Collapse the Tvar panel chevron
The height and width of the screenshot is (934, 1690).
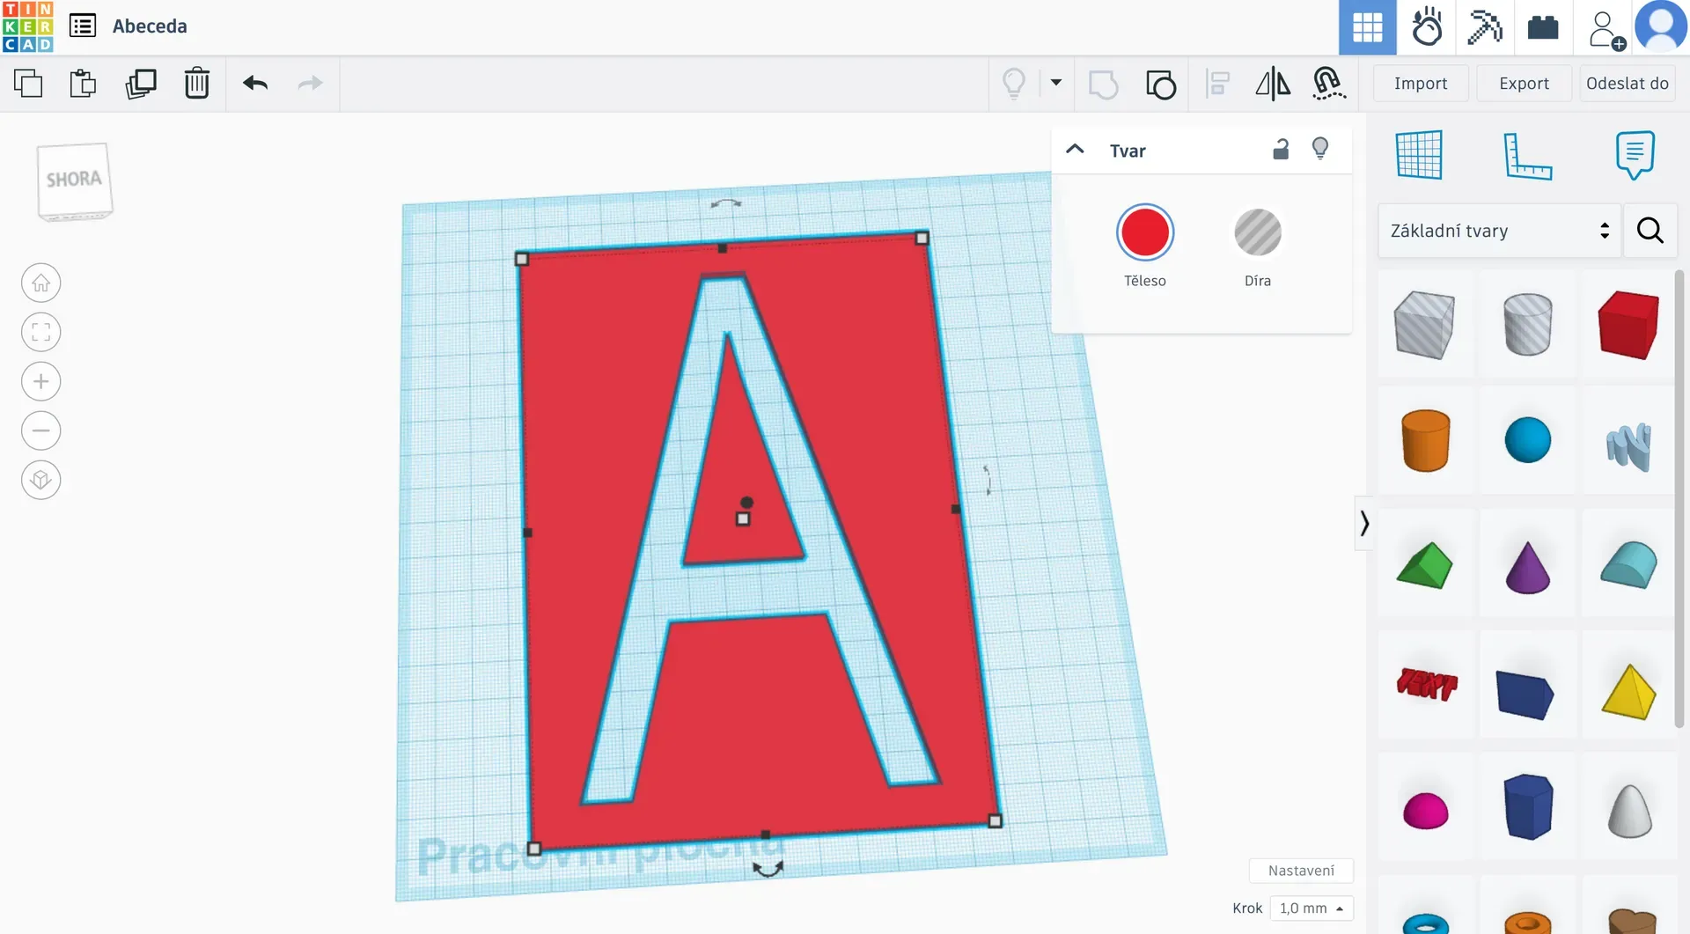coord(1075,150)
